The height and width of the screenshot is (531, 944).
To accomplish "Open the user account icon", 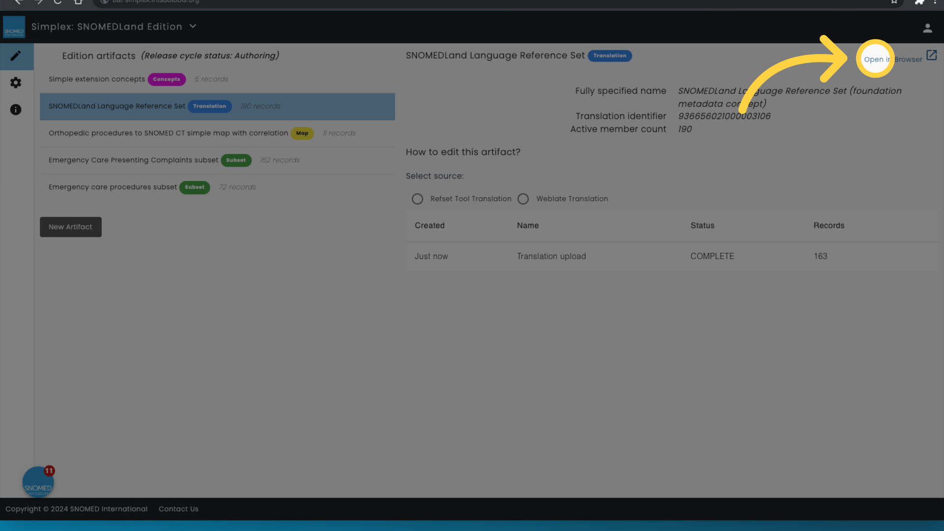I will pyautogui.click(x=927, y=28).
